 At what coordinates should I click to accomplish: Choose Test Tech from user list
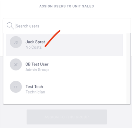(x=34, y=86)
